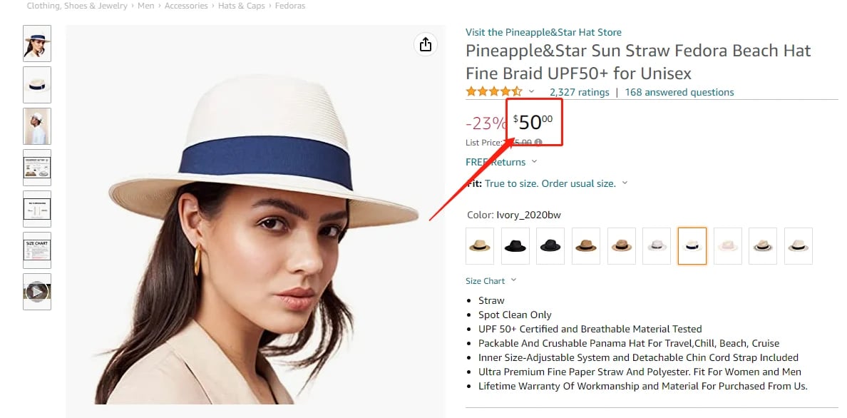Viewport: 847px width, 418px height.
Task: Choose the second black hat color swatch
Action: (550, 246)
